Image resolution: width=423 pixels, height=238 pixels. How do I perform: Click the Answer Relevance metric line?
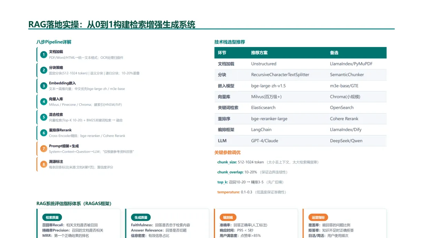click(x=159, y=231)
